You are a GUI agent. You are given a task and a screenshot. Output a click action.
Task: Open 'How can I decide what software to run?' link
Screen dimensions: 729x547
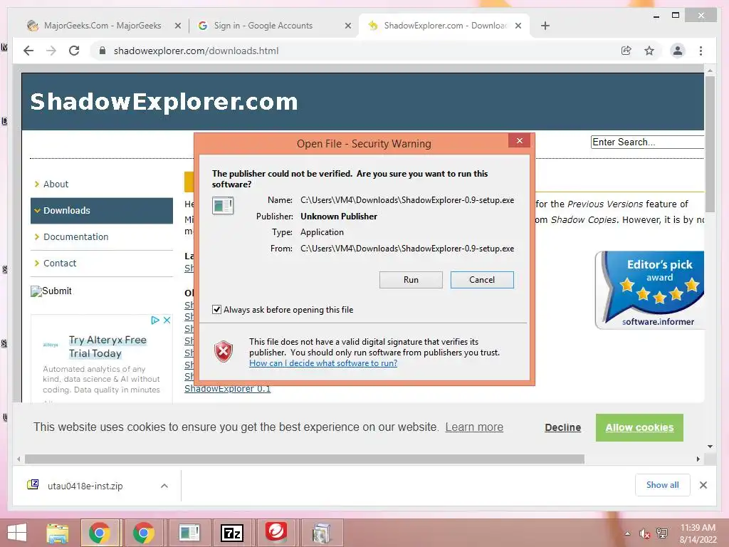[x=323, y=363]
